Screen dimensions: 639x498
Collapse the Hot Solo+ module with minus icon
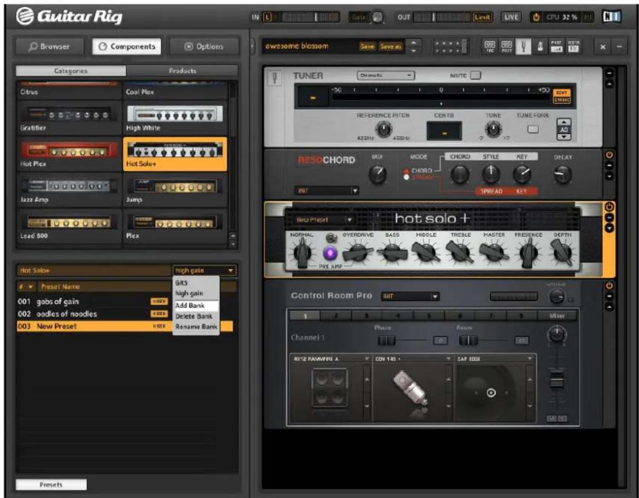609,218
